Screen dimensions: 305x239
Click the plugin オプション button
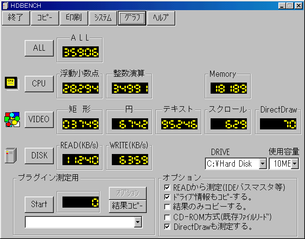click(x=128, y=193)
